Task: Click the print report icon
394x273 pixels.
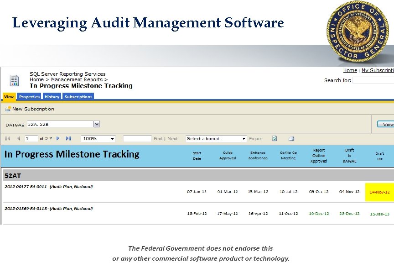Action: 291,139
